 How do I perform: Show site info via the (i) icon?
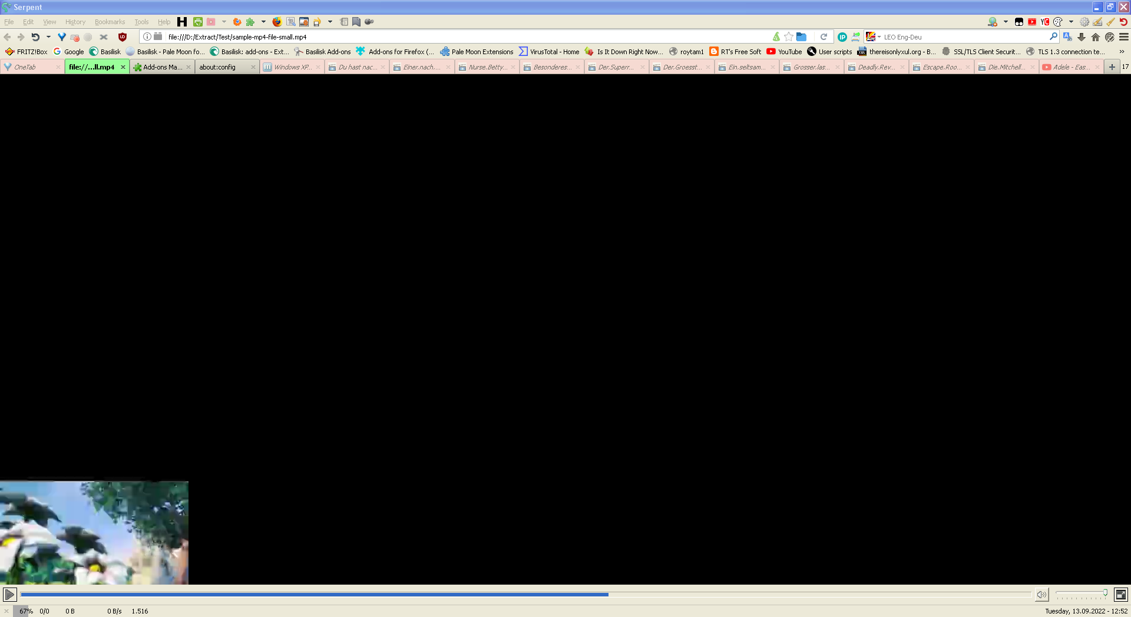point(147,37)
